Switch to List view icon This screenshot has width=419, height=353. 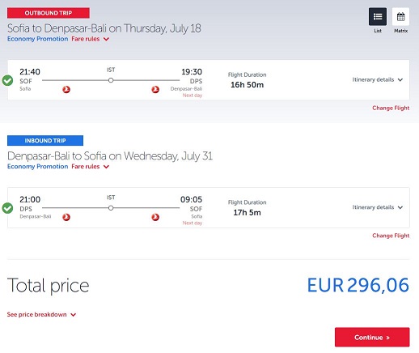[x=377, y=17]
